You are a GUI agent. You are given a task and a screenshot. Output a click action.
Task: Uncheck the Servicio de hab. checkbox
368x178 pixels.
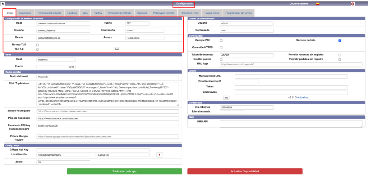(x=339, y=41)
